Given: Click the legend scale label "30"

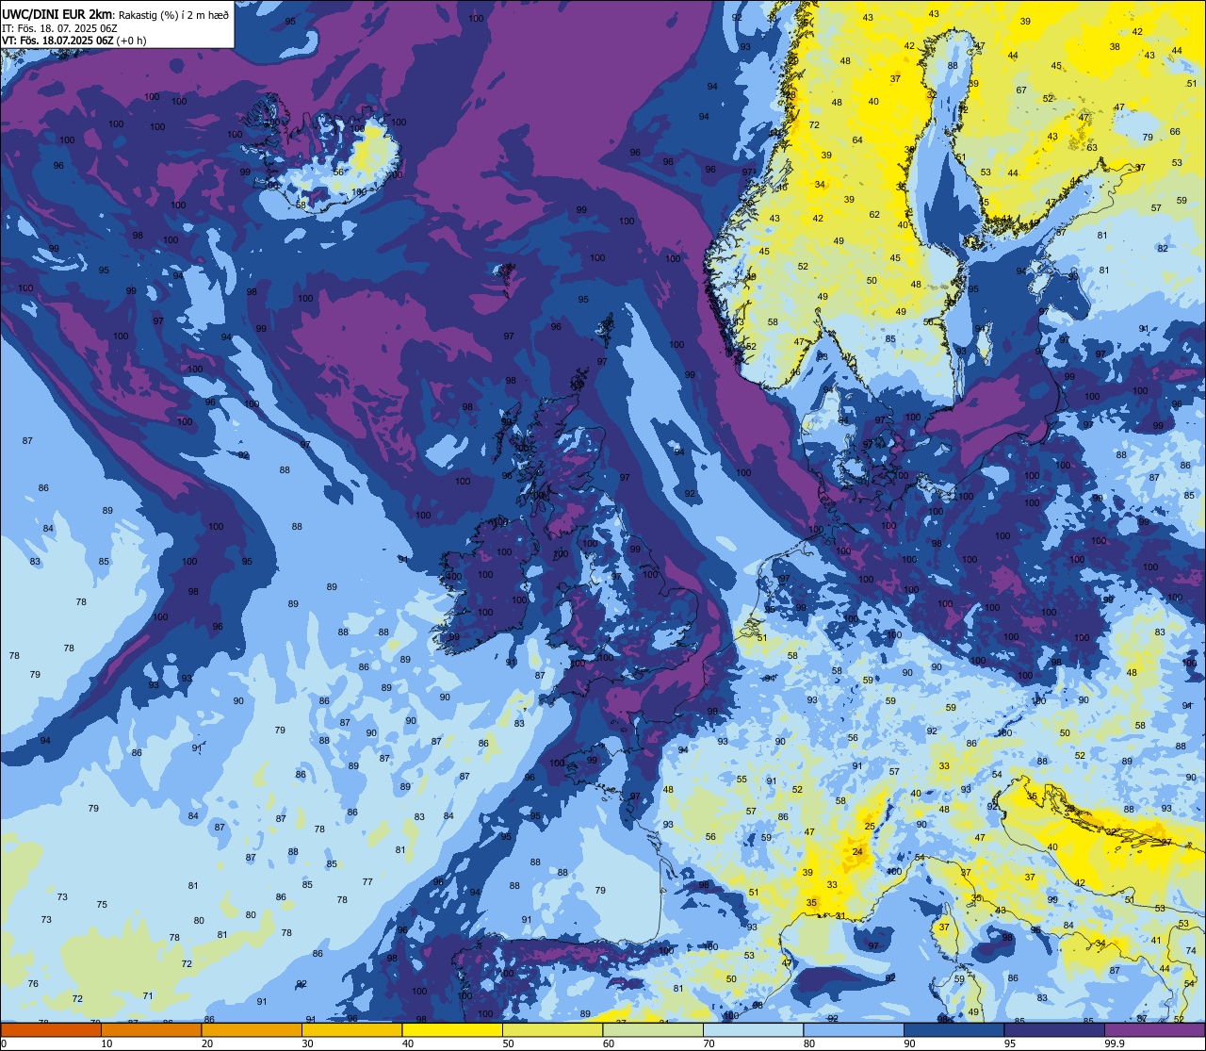Looking at the screenshot, I should [307, 1044].
